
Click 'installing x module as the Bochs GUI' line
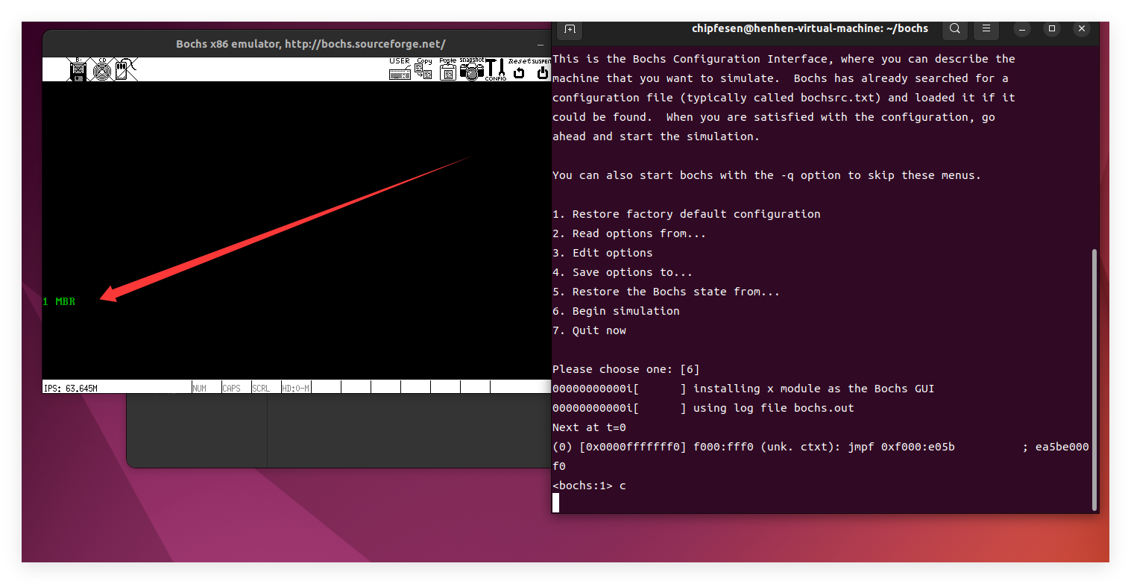coord(813,389)
